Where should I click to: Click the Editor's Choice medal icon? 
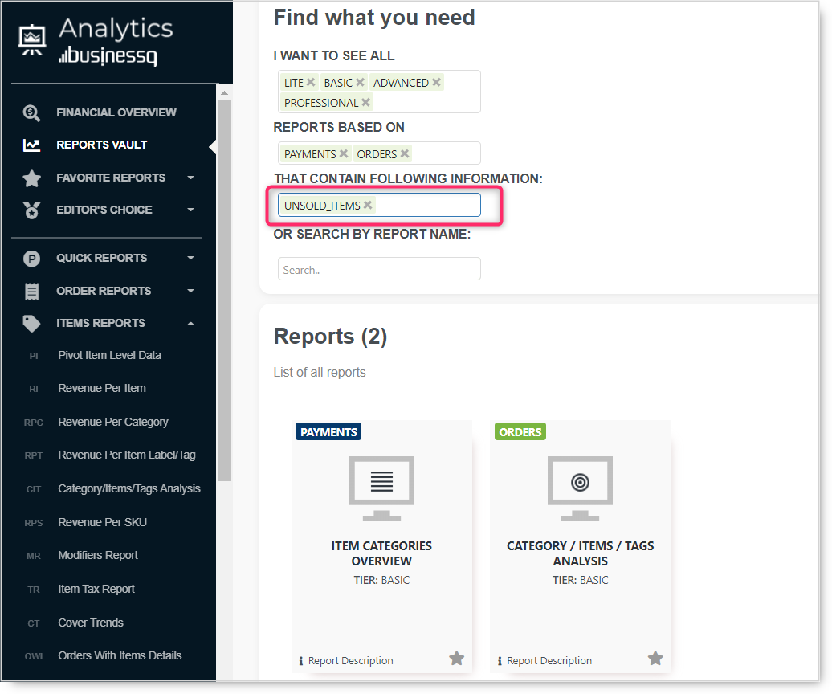pos(31,210)
